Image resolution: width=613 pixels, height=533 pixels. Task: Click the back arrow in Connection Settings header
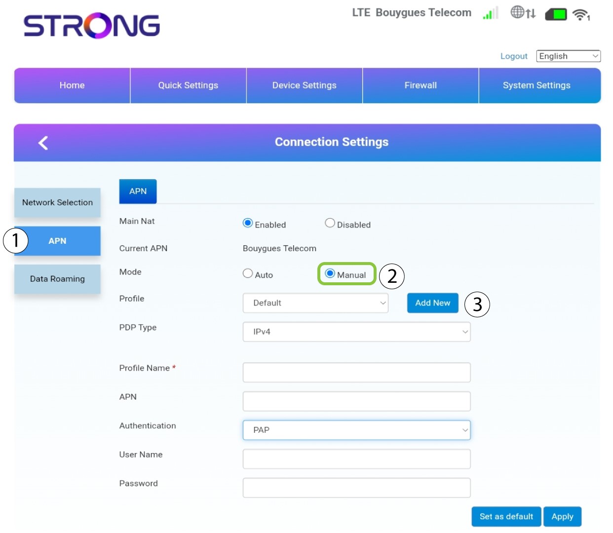pyautogui.click(x=43, y=143)
